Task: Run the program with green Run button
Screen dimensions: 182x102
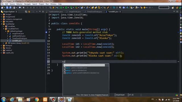Action: pos(66,8)
